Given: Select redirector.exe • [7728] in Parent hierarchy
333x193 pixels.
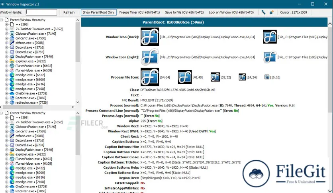Looking at the screenshot, I should point(31,102).
